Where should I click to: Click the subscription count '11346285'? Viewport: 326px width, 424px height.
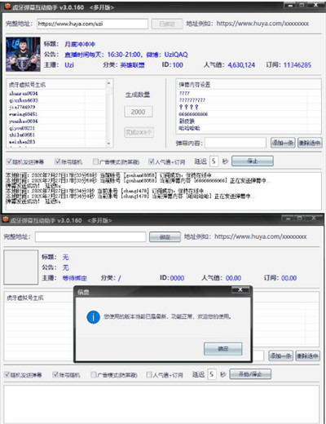[297, 65]
